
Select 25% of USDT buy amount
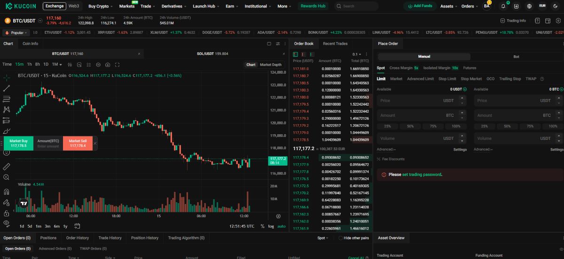tap(387, 126)
